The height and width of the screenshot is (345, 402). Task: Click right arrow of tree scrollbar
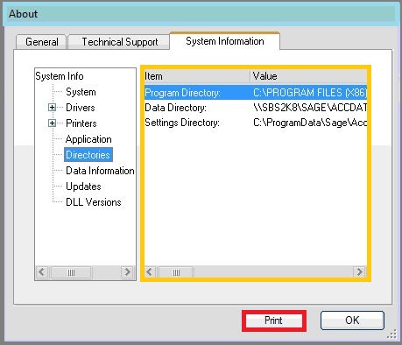tap(127, 272)
